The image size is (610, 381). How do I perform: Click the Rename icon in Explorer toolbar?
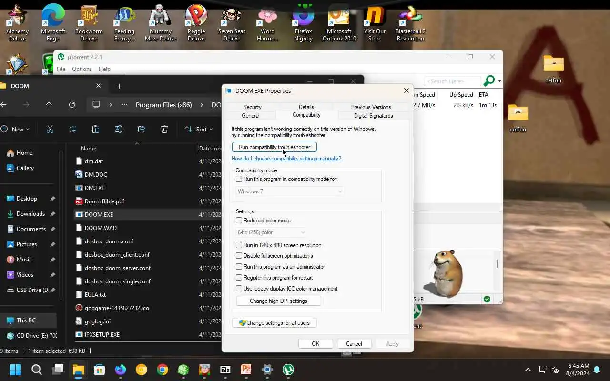(x=119, y=129)
